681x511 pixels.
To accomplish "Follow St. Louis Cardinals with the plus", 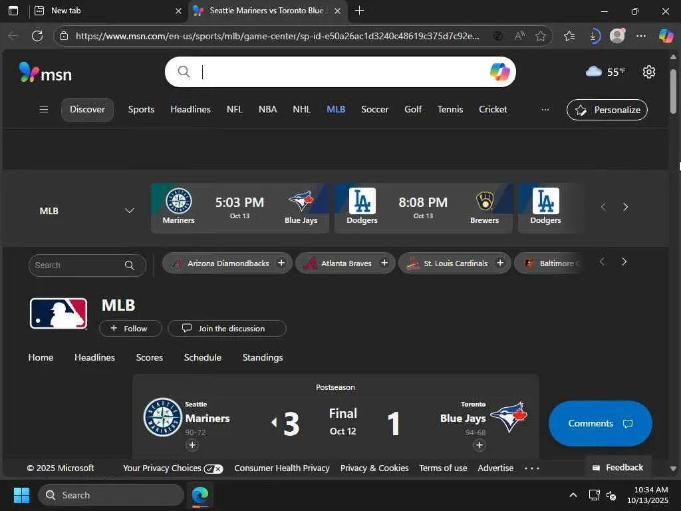I will click(x=500, y=263).
